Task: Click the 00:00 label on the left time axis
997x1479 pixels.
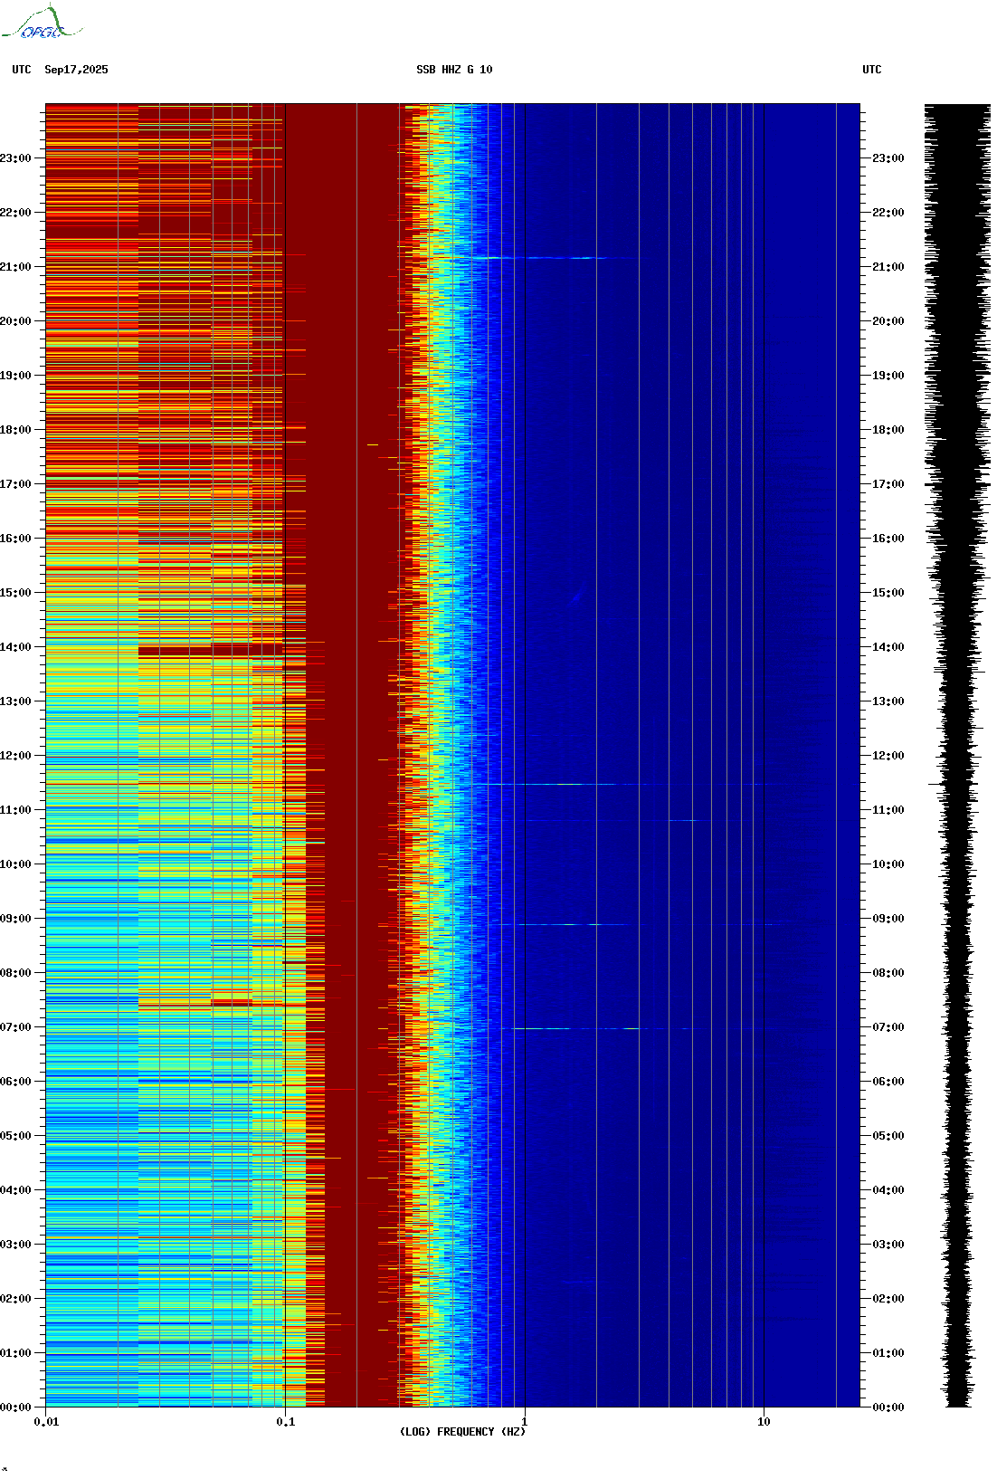Action: click(15, 1407)
